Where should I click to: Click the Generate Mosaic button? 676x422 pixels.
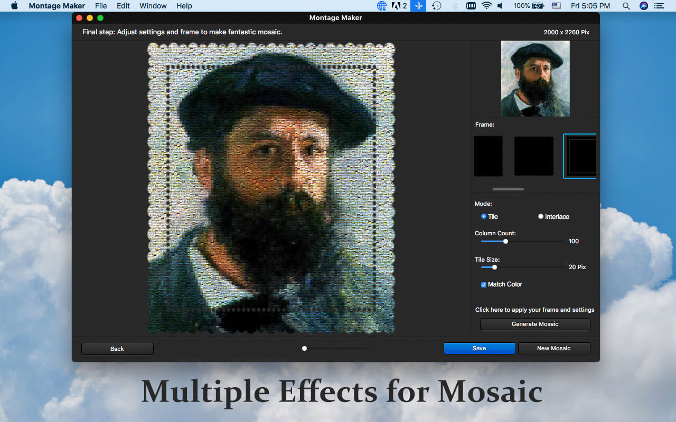534,324
